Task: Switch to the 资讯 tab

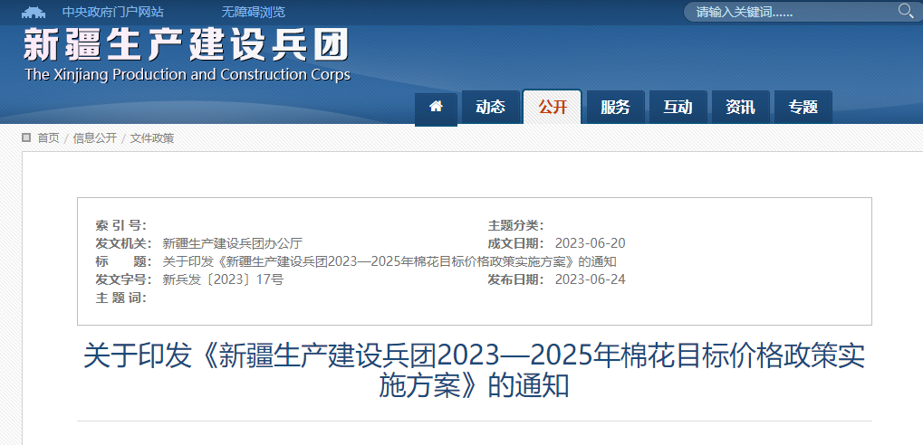Action: (740, 107)
